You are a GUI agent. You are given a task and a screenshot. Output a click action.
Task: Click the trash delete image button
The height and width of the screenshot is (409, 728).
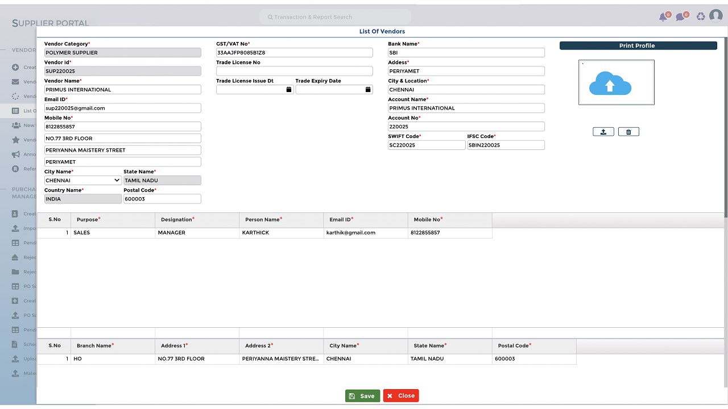(628, 132)
